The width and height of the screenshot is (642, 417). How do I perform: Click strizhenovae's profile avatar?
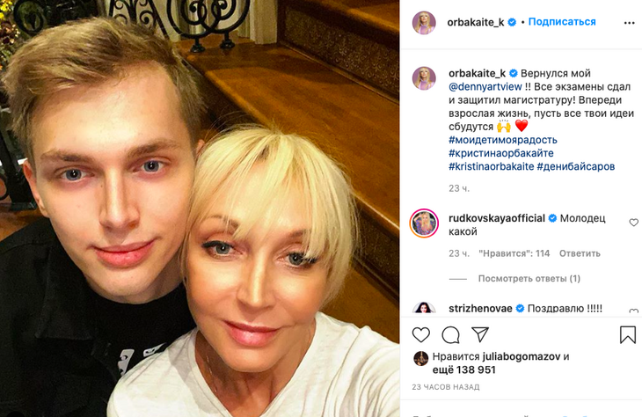click(424, 308)
